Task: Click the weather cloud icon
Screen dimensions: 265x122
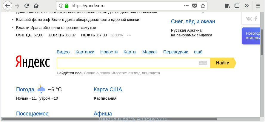Action: (x=41, y=89)
